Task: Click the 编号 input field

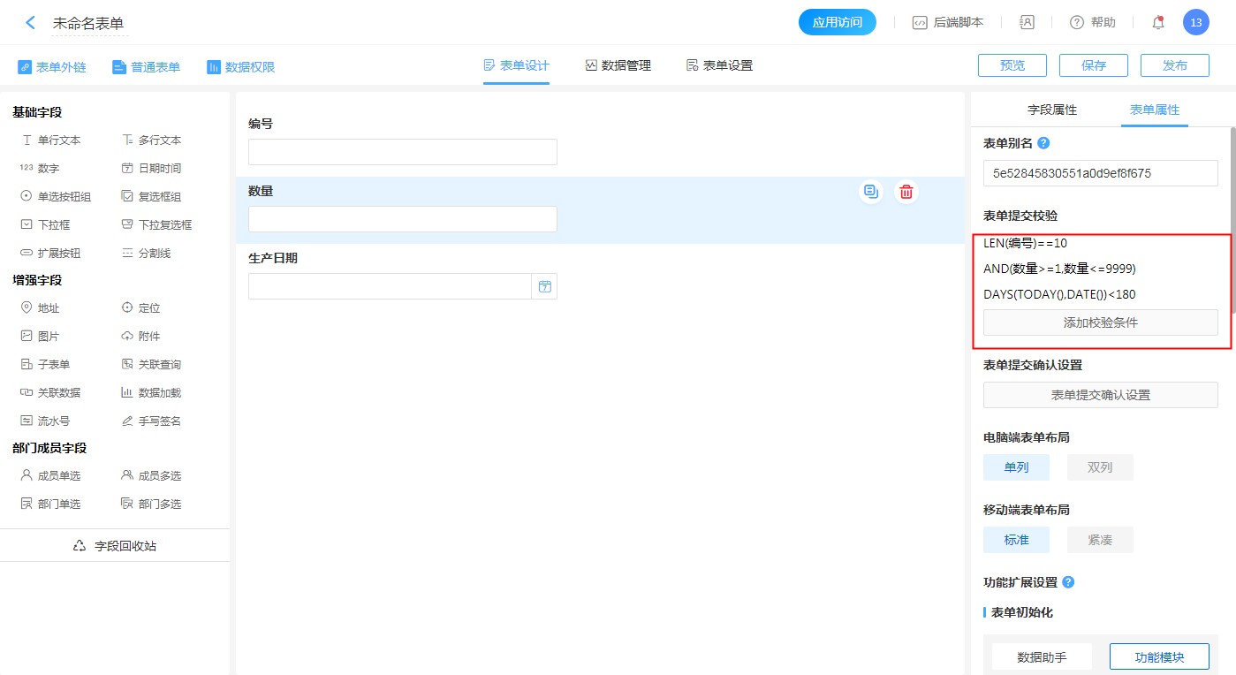Action: tap(402, 152)
